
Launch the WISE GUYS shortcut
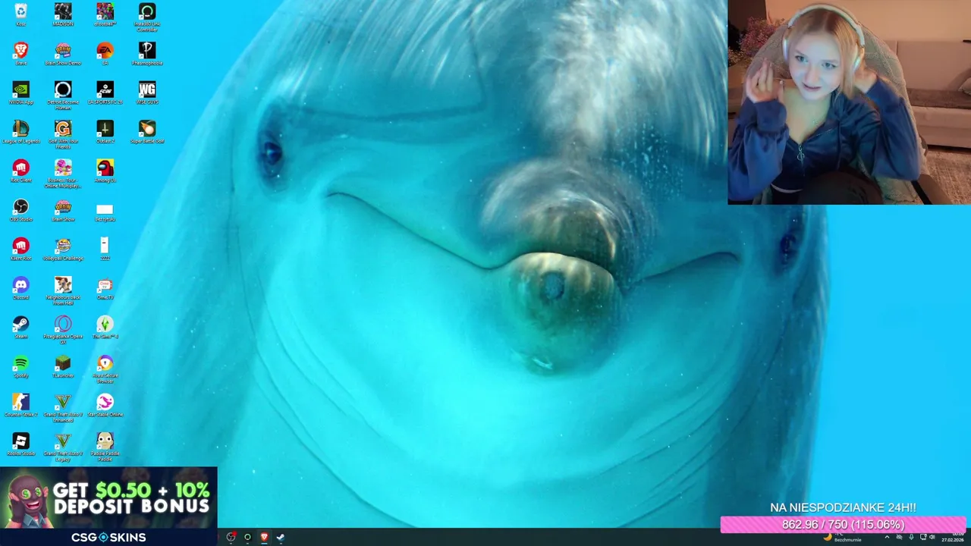pyautogui.click(x=147, y=93)
